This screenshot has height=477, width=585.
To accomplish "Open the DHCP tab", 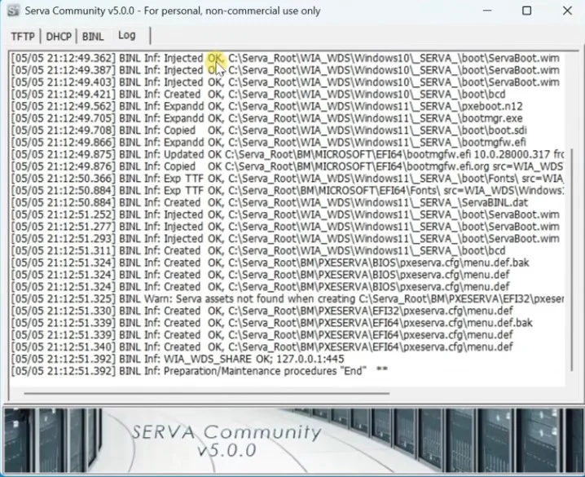I will (59, 36).
